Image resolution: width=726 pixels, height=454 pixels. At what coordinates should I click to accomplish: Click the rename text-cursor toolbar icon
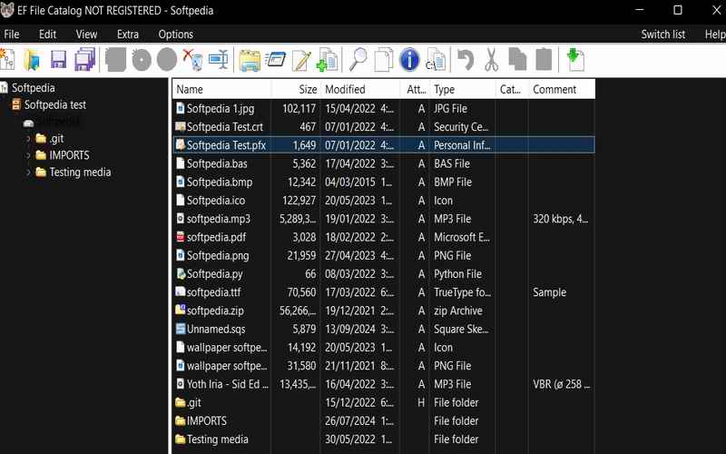[x=219, y=60]
